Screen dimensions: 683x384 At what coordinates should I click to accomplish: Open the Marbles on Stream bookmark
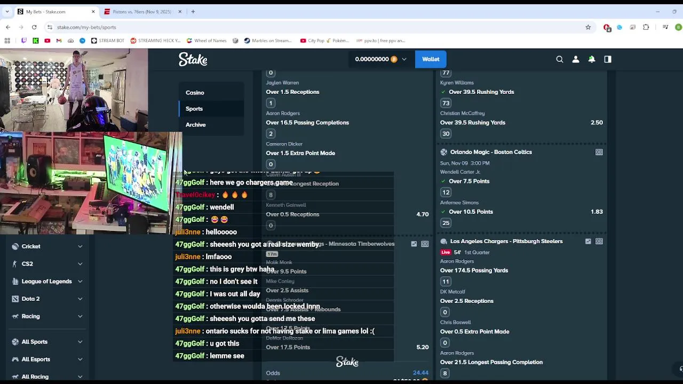(268, 41)
